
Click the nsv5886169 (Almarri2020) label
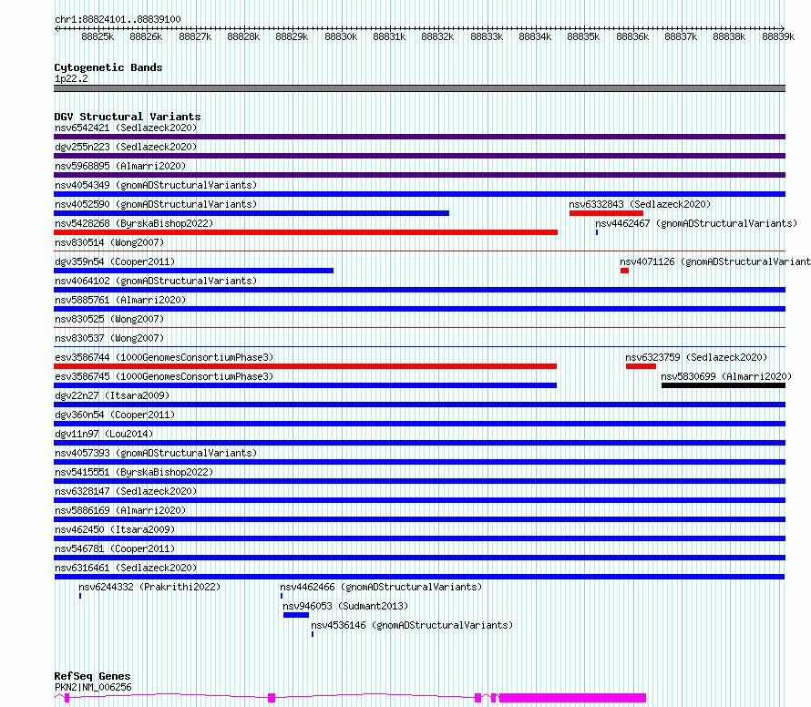(x=120, y=510)
